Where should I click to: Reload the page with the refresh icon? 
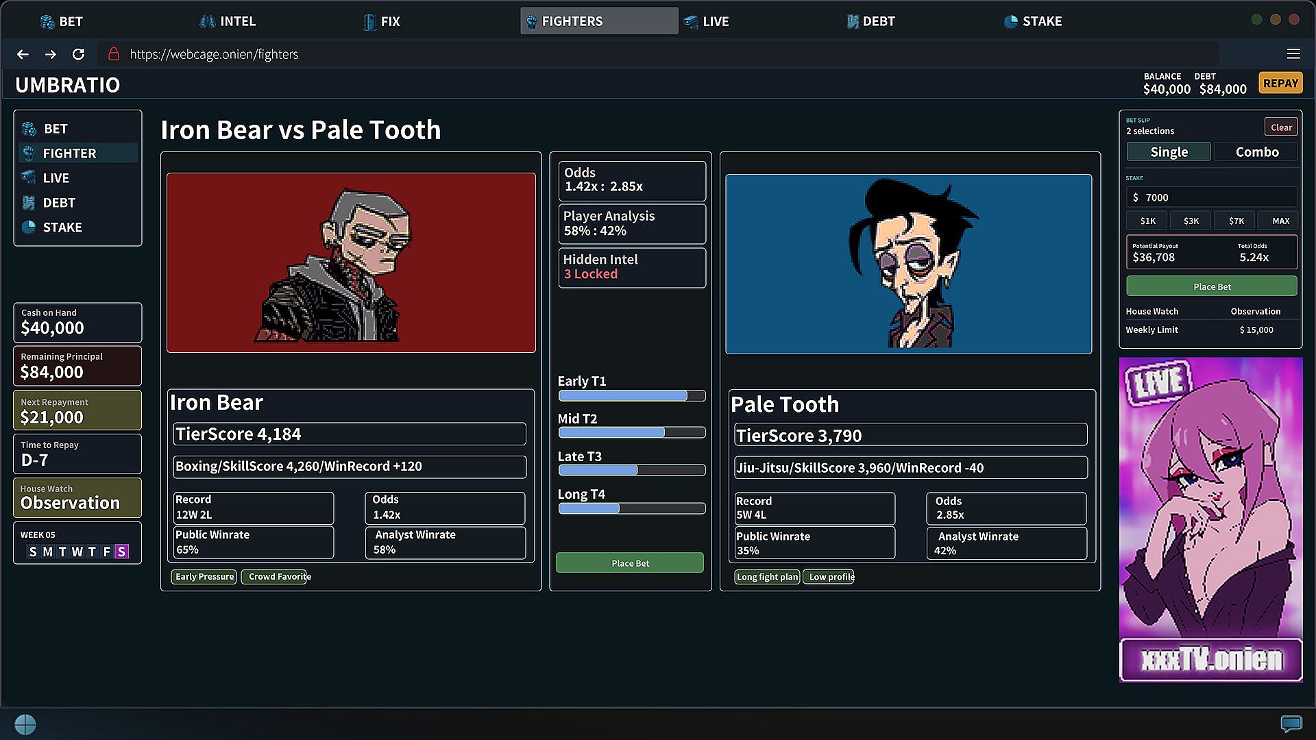(x=78, y=54)
